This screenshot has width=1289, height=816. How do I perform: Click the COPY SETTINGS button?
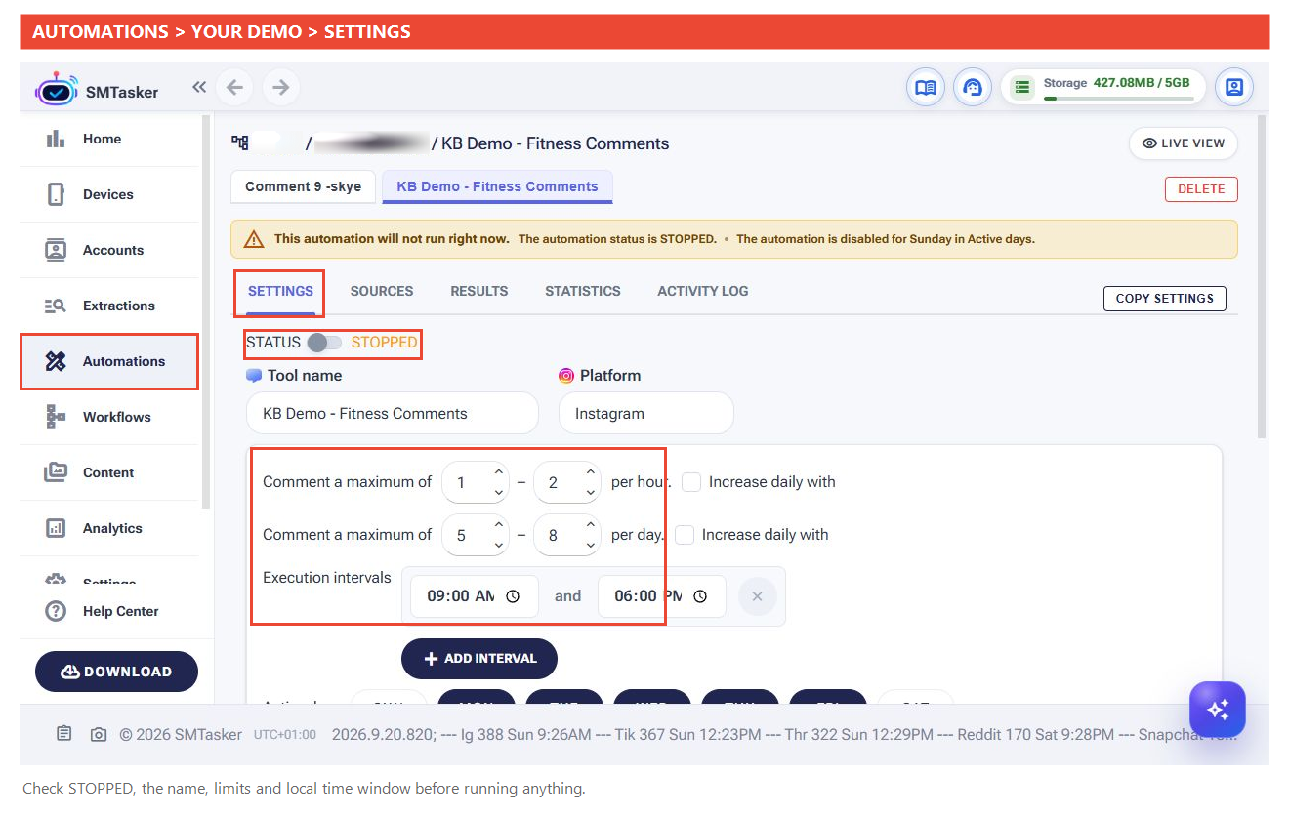[1165, 299]
